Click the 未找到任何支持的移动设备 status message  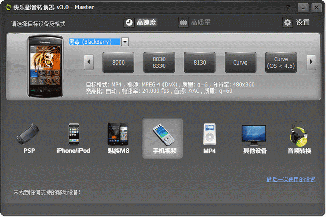tap(47, 192)
